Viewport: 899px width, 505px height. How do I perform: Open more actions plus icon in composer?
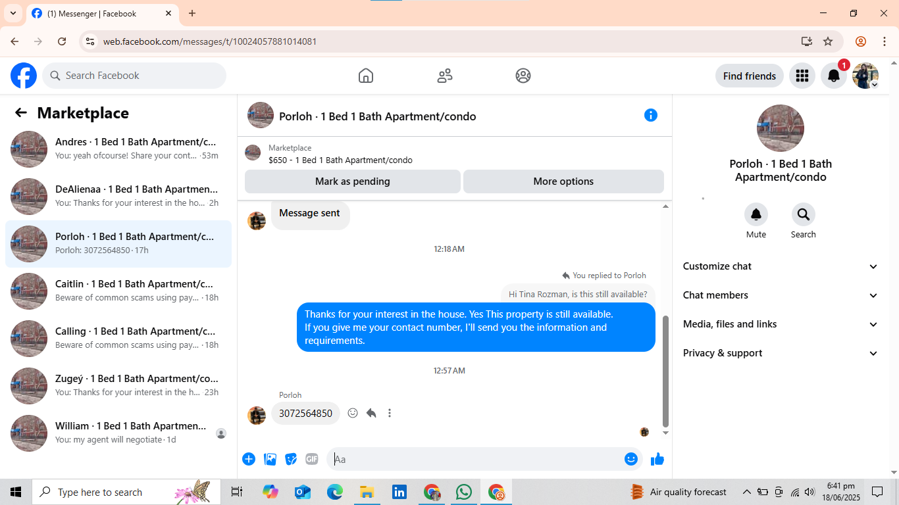249,459
